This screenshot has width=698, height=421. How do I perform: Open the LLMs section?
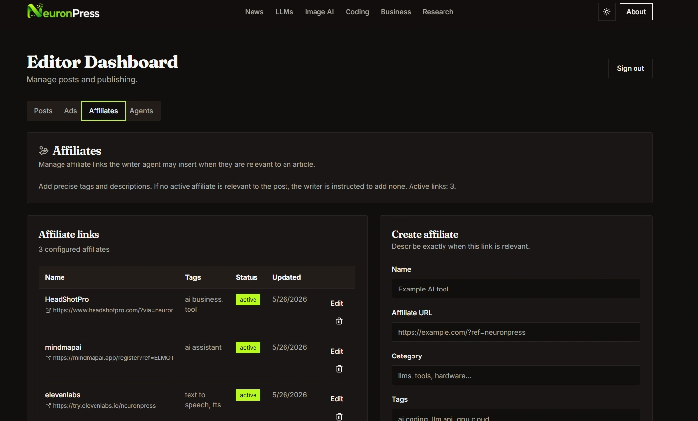[284, 12]
